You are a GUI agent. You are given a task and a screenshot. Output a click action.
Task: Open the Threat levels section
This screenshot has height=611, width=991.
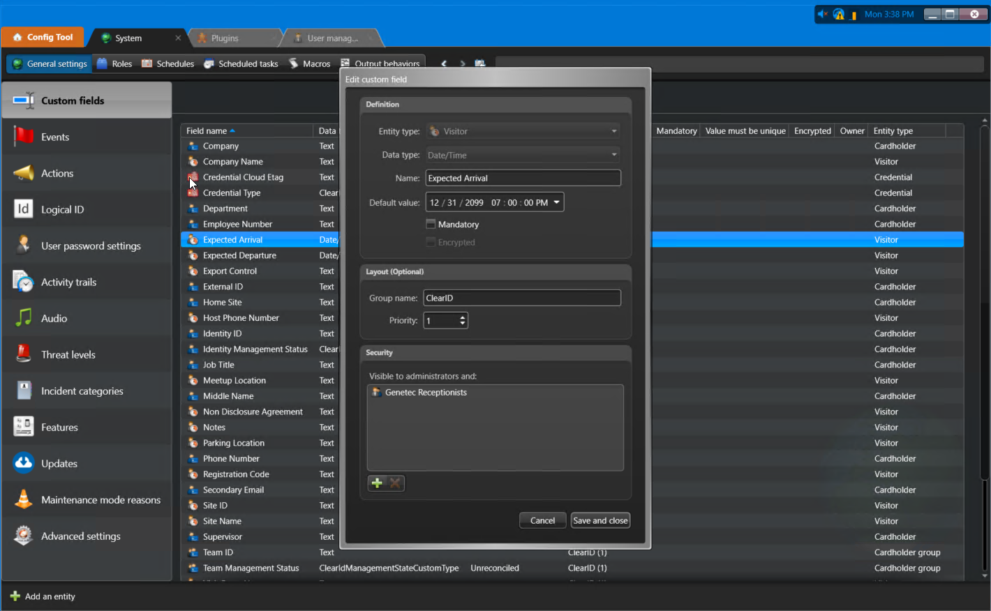coord(66,354)
